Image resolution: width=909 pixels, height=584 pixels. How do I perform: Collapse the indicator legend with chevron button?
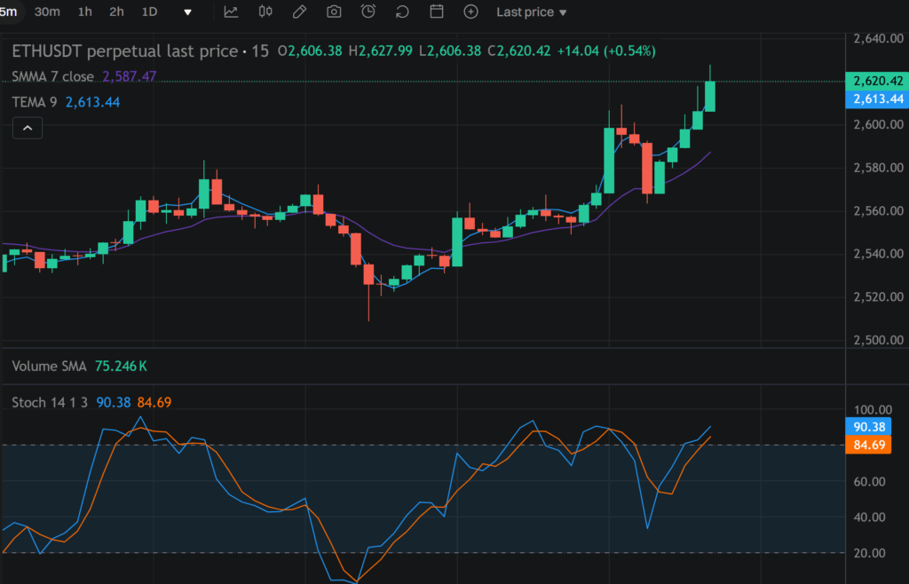tap(28, 129)
